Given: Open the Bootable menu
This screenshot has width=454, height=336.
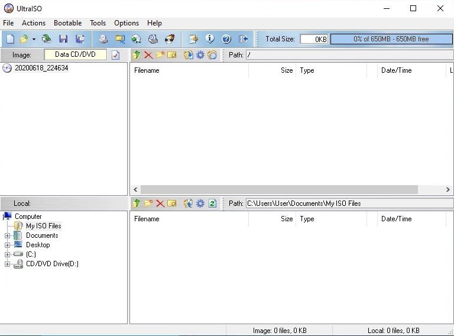Looking at the screenshot, I should point(68,23).
